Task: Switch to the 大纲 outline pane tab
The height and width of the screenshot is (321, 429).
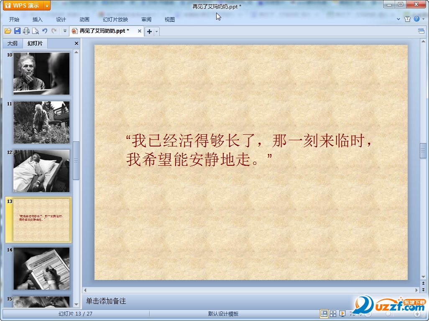Action: pos(12,43)
